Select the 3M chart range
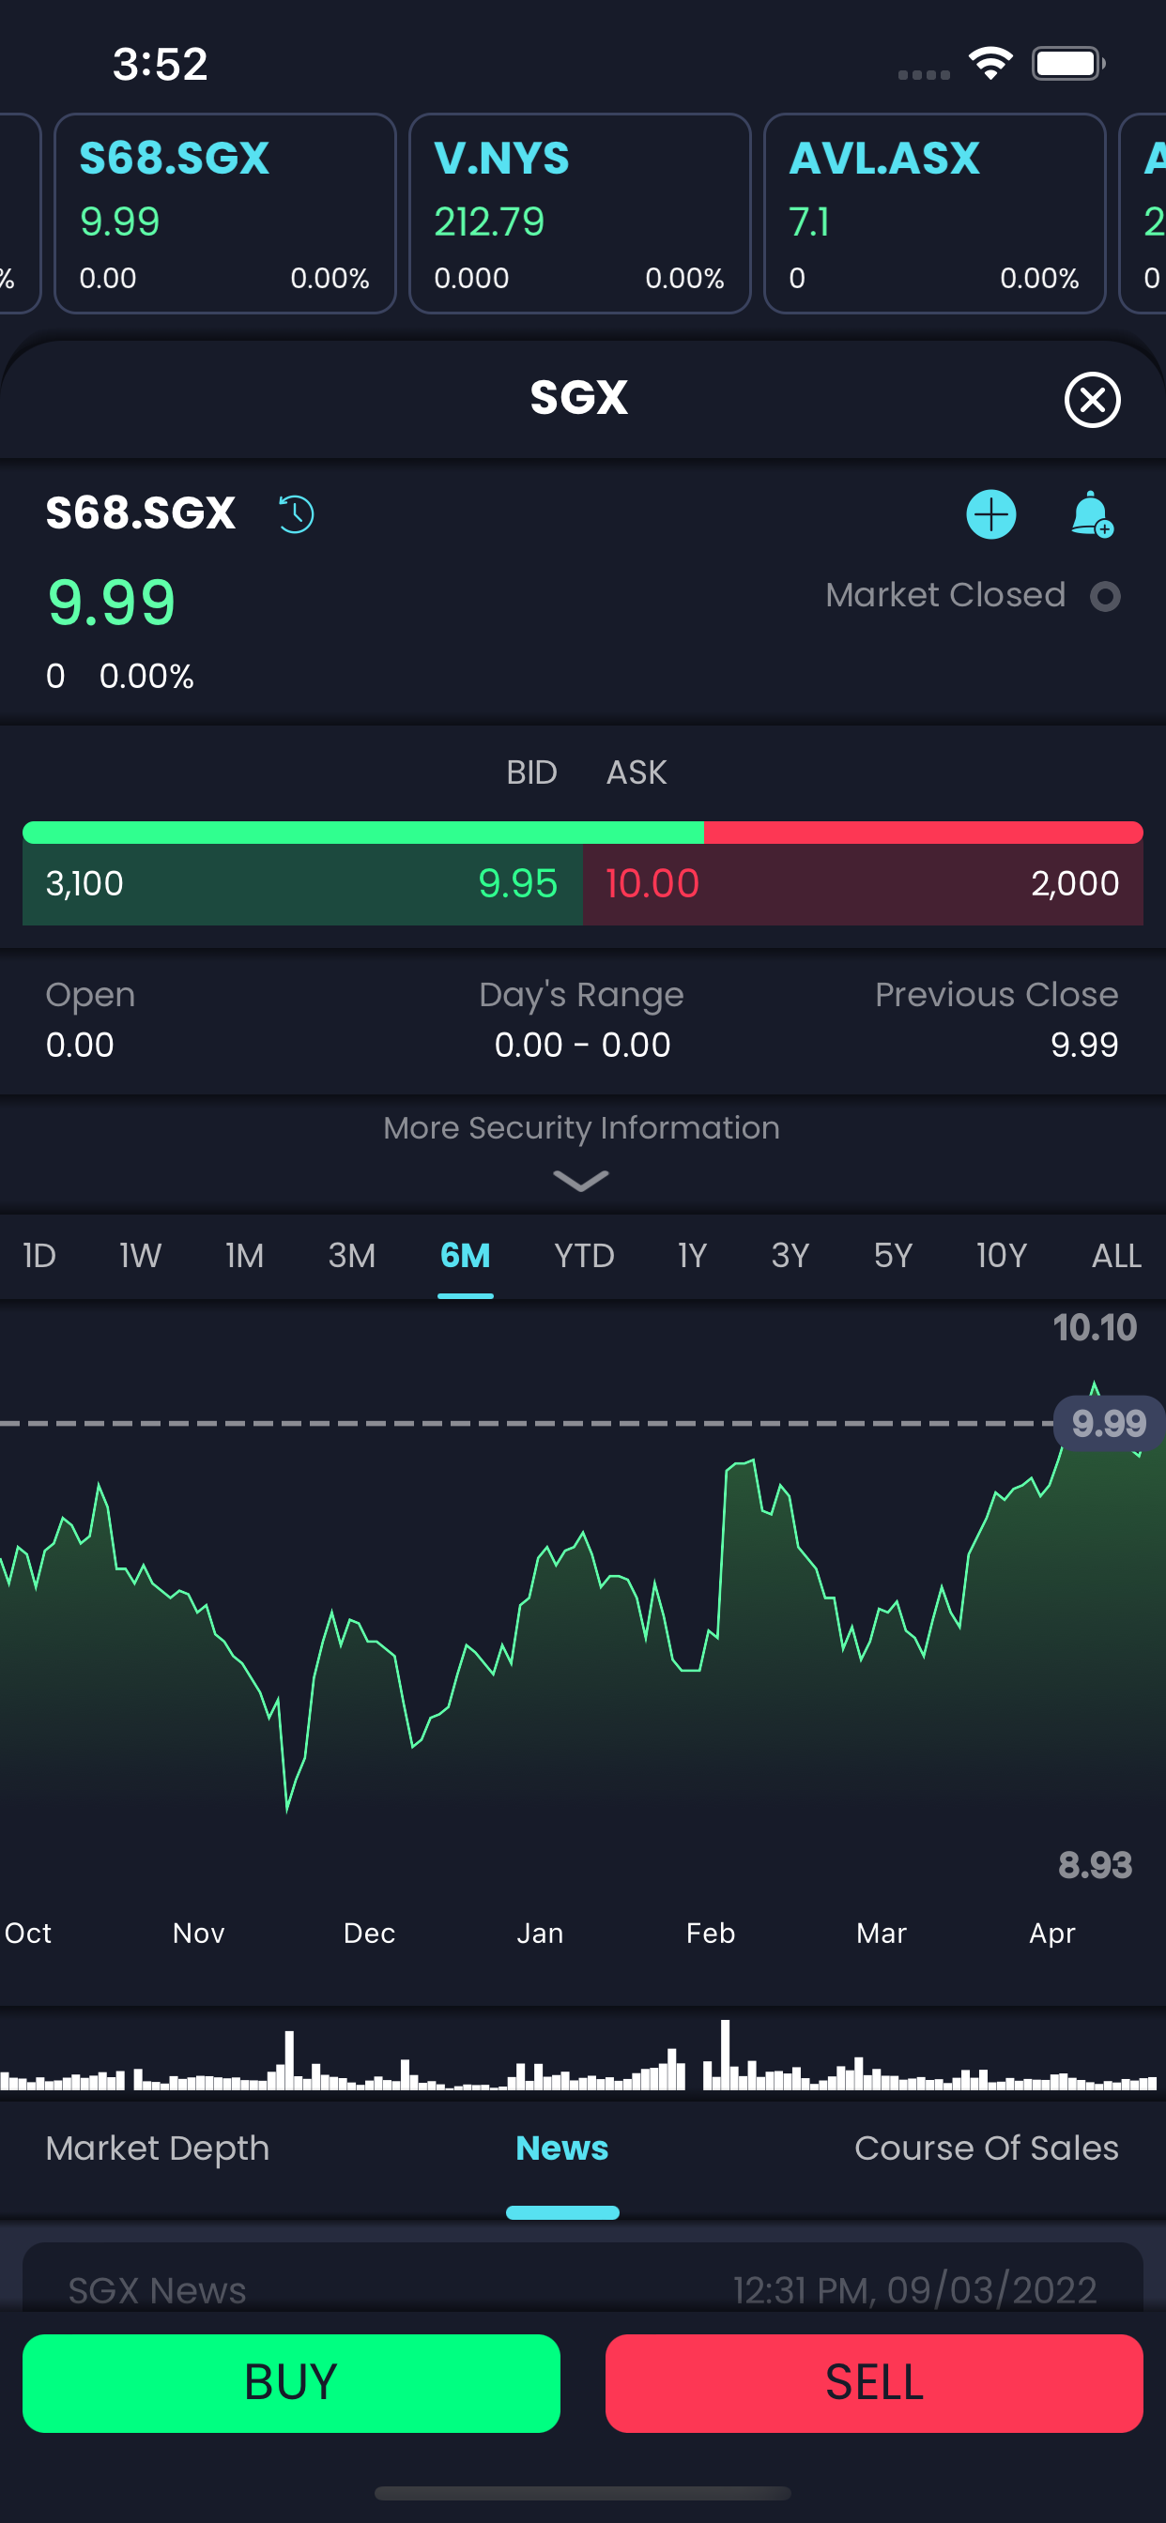 tap(351, 1255)
